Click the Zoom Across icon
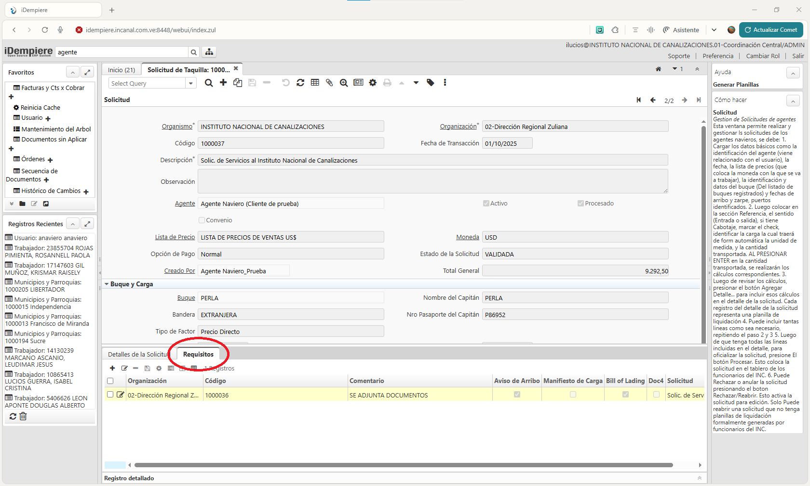Image resolution: width=810 pixels, height=486 pixels. (344, 83)
